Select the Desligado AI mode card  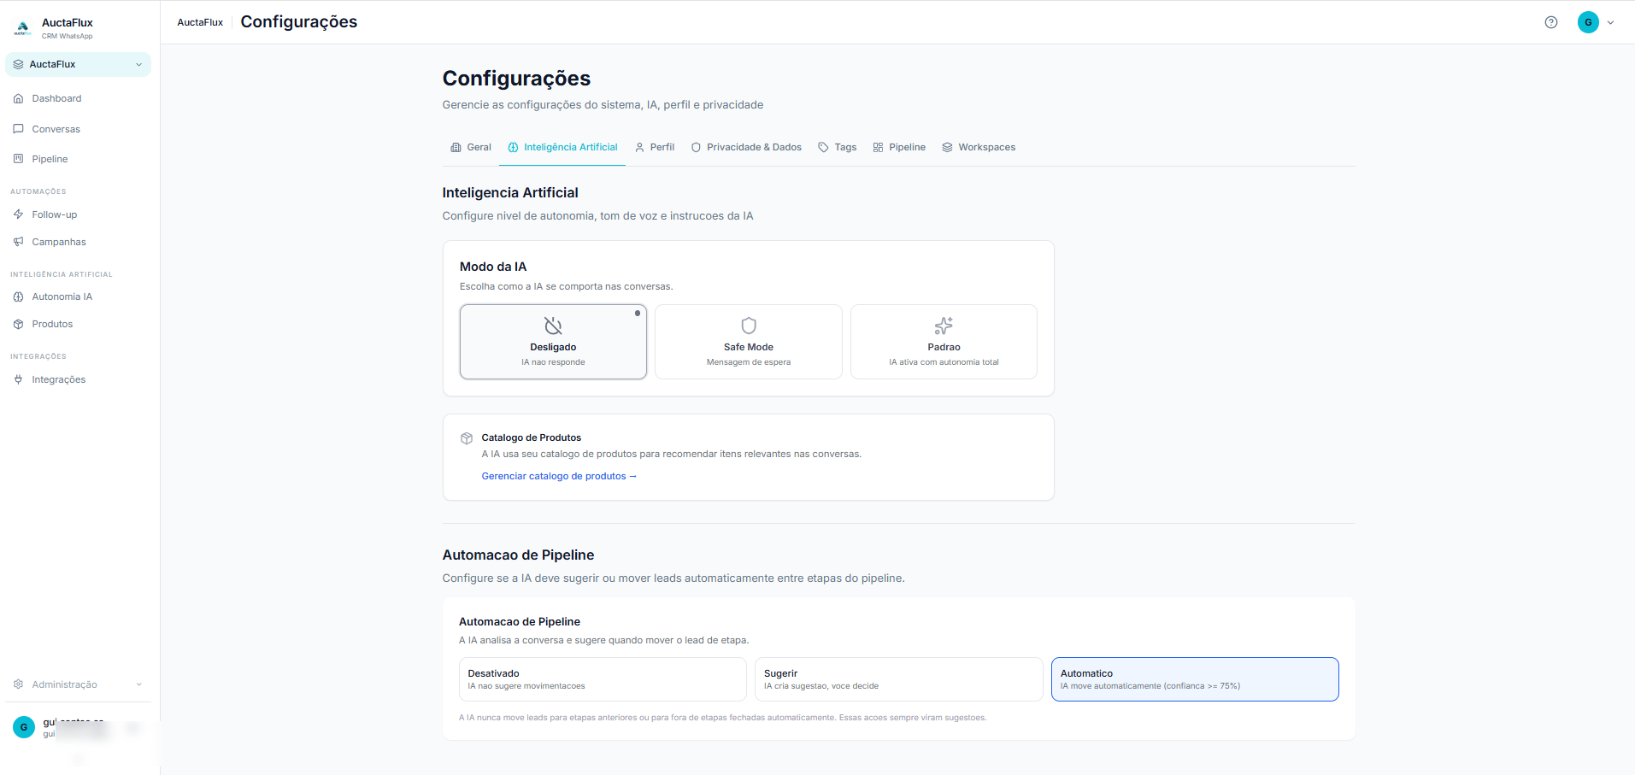click(x=553, y=342)
